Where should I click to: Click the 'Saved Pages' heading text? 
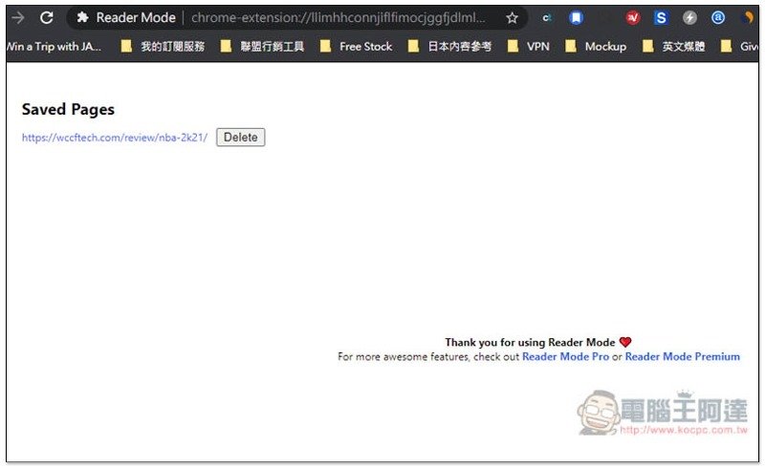tap(68, 110)
